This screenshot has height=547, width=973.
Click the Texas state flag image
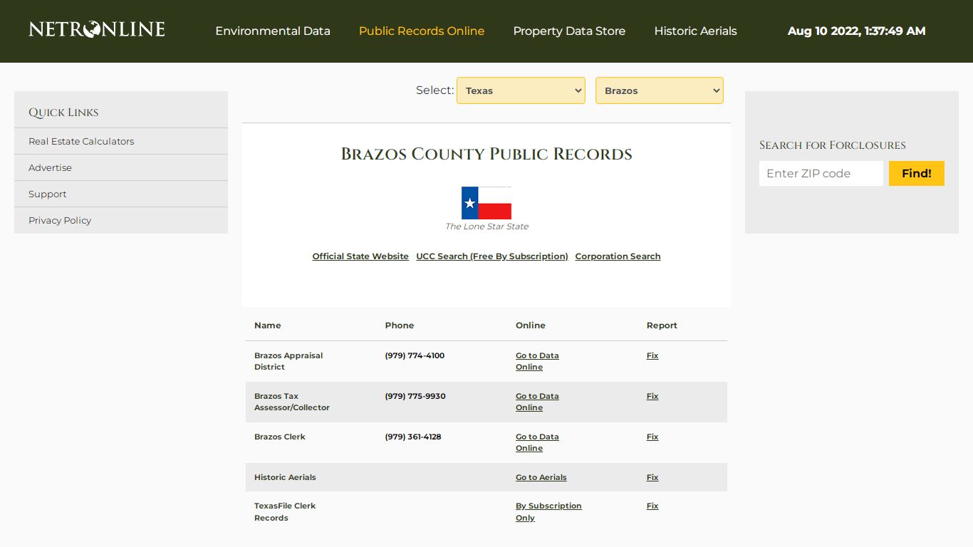click(x=486, y=203)
